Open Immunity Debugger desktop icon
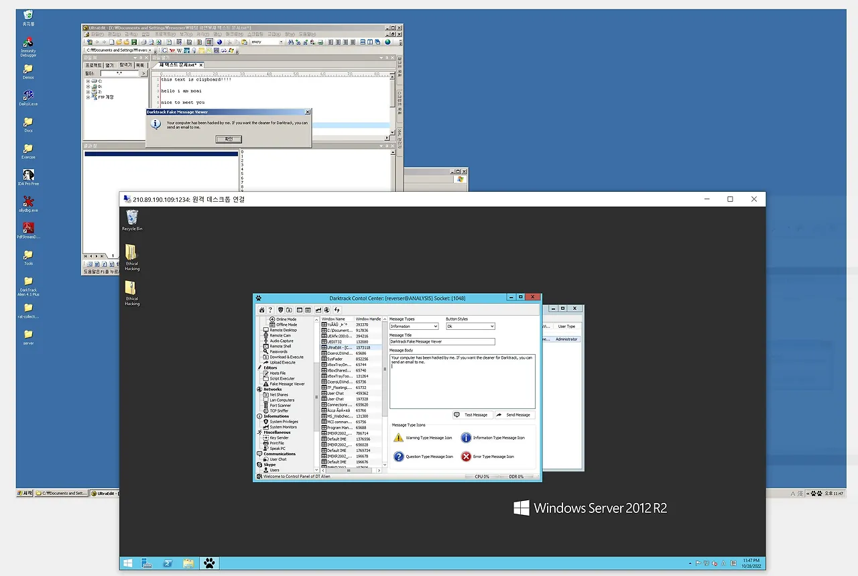Image resolution: width=858 pixels, height=576 pixels. (x=28, y=46)
